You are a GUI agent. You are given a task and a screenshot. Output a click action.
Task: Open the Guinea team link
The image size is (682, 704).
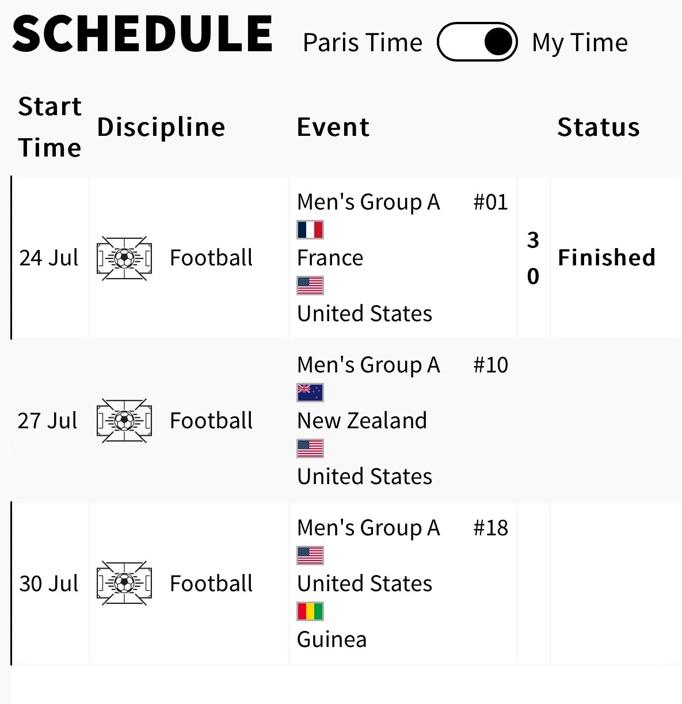tap(332, 640)
